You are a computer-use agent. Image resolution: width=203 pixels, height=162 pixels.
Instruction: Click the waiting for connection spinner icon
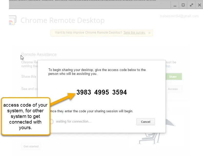pyautogui.click(x=52, y=121)
